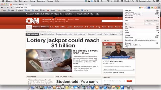Open Finder from the dock
This screenshot has height=90, width=161.
click(x=33, y=87)
